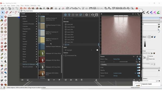Click the back arrow below material properties
The image size is (162, 91).
point(134,80)
